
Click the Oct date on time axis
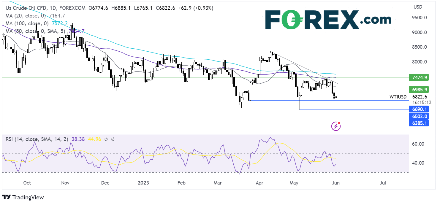pyautogui.click(x=27, y=183)
